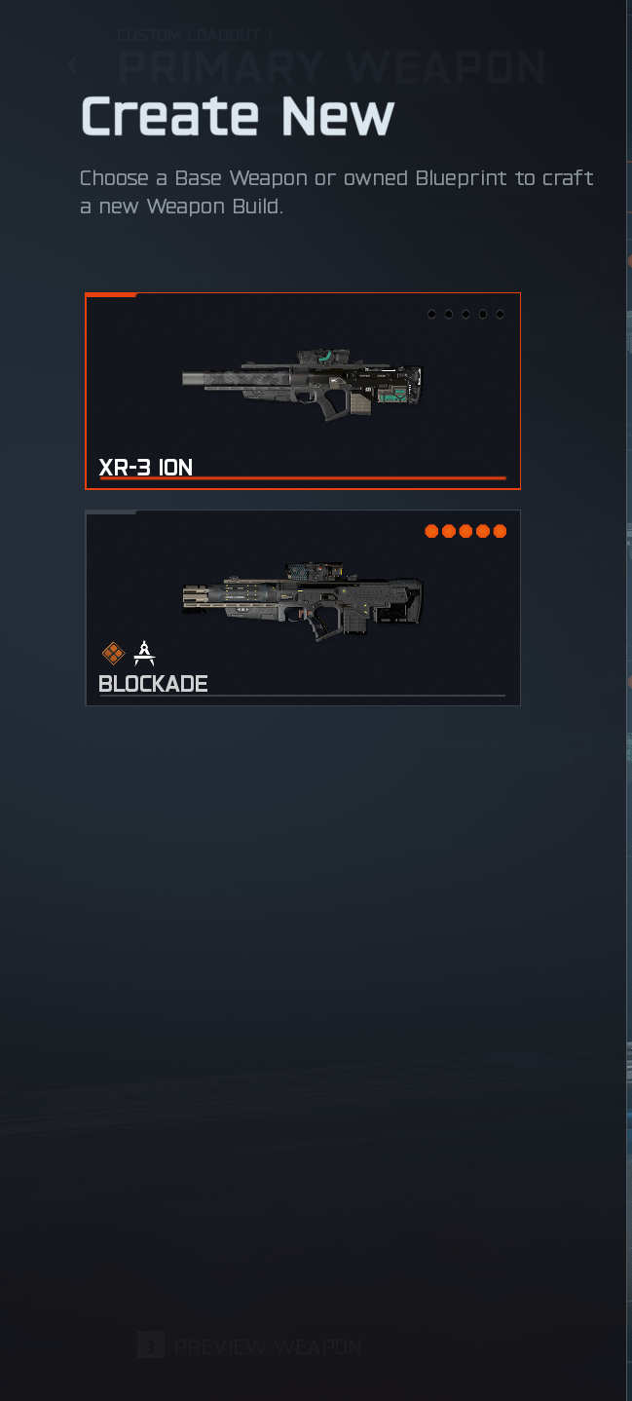Click the orange progress bar under XR-3 ION
Viewport: 632px width, 1401px height.
click(303, 478)
